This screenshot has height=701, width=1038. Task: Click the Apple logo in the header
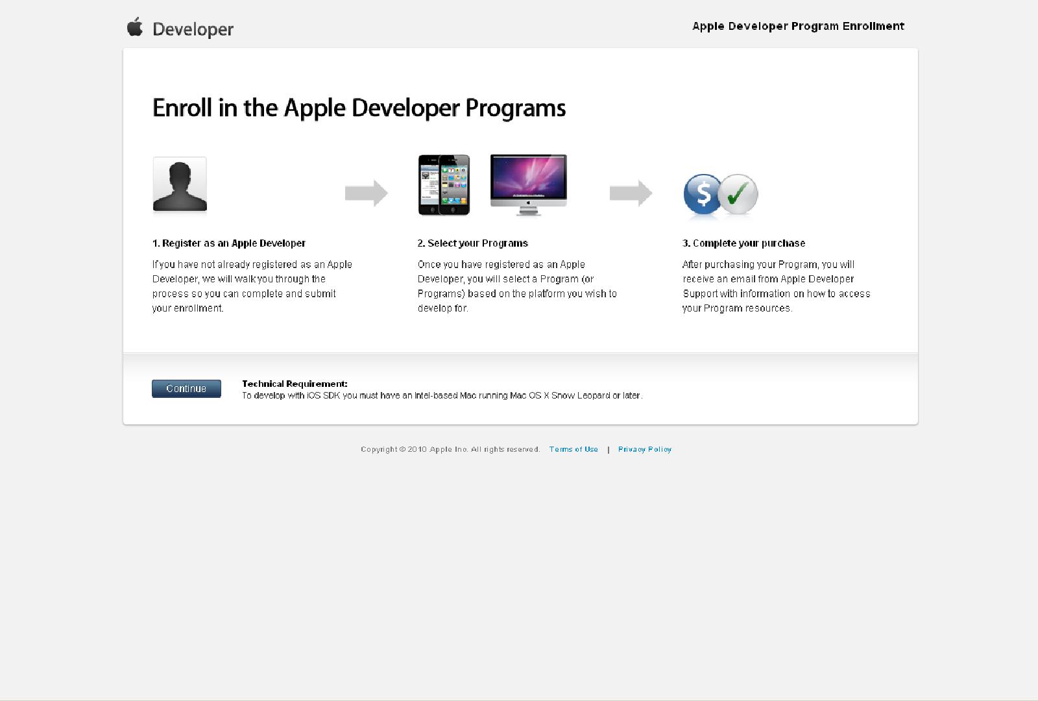(x=135, y=27)
